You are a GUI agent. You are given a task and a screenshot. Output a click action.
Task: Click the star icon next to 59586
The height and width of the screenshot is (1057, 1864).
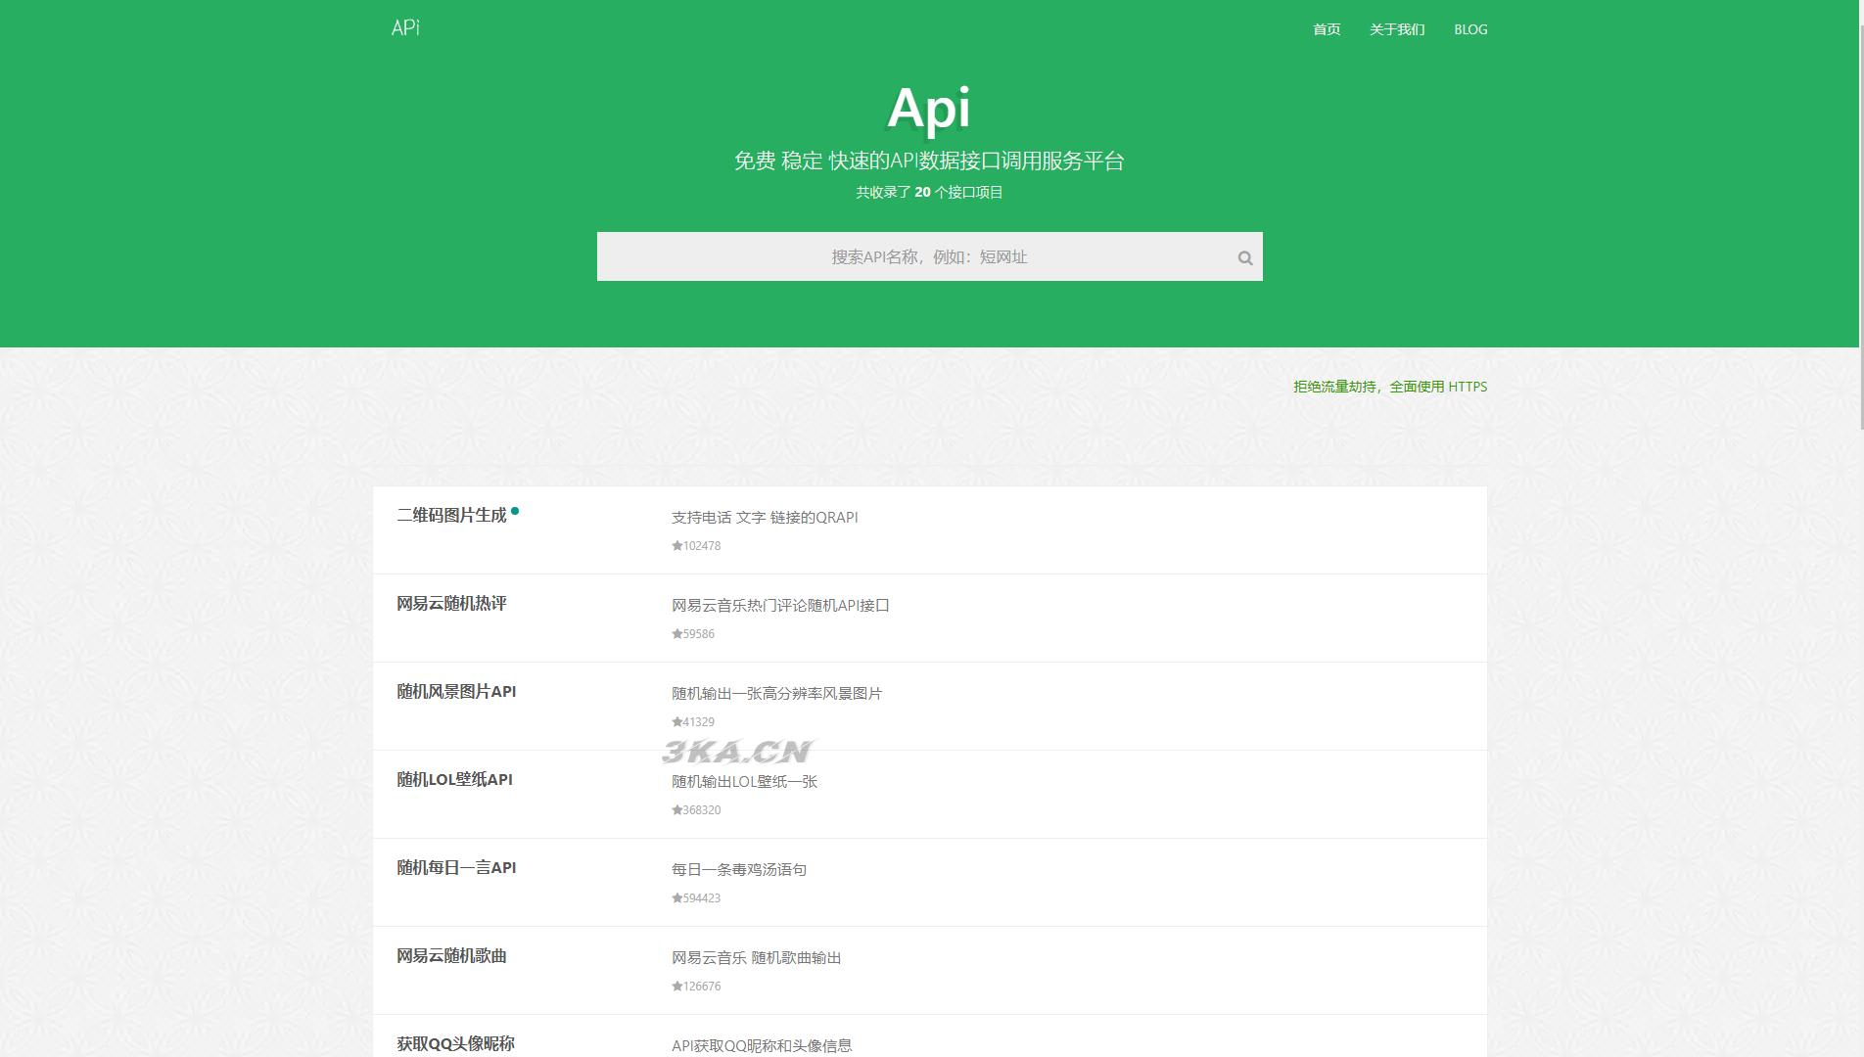coord(676,633)
